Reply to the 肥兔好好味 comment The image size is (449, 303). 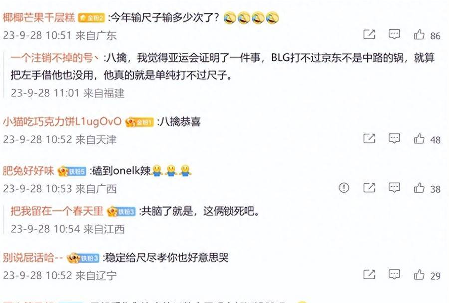[394, 188]
